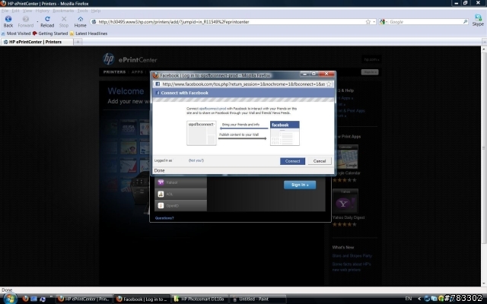Expand the address bar history dropdown
487x304 pixels.
point(374,22)
